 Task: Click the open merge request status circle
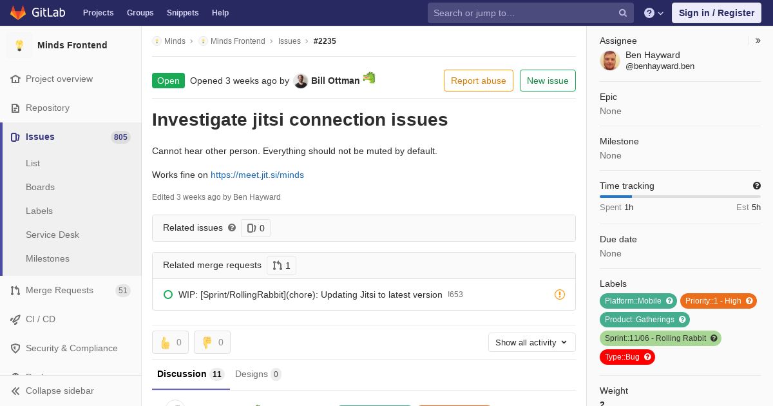(x=168, y=295)
